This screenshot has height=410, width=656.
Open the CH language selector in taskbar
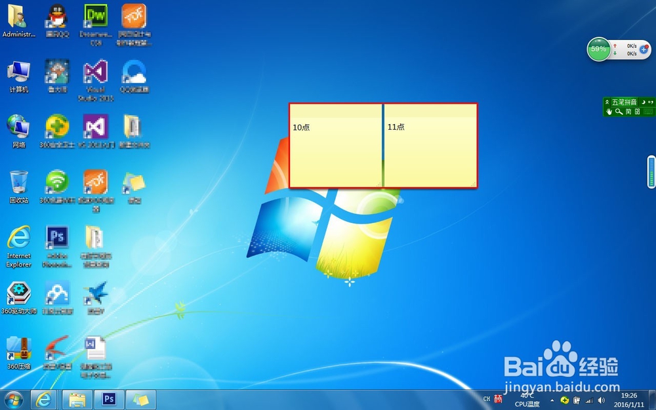coord(487,399)
